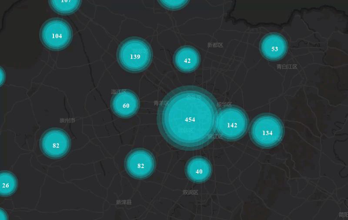Screen dimensions: 348x220
Task: Select the cluster marker labeled 53
Action: pyautogui.click(x=274, y=49)
